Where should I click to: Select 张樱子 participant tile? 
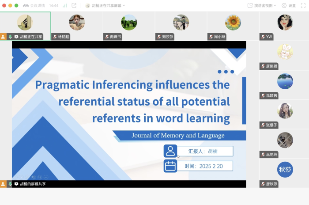point(285,111)
